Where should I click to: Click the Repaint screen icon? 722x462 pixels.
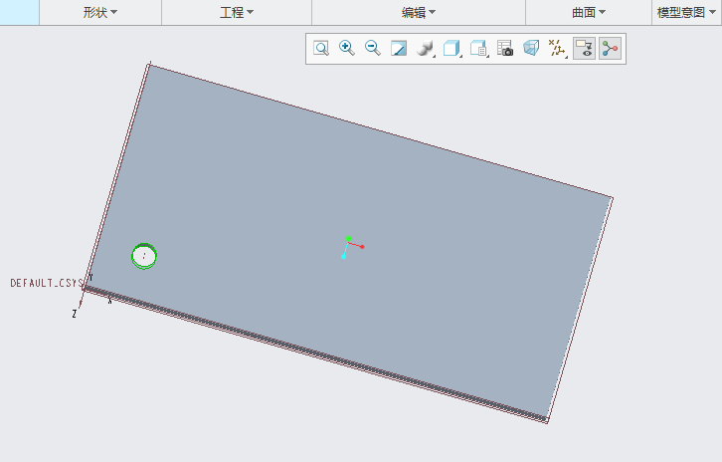(399, 48)
